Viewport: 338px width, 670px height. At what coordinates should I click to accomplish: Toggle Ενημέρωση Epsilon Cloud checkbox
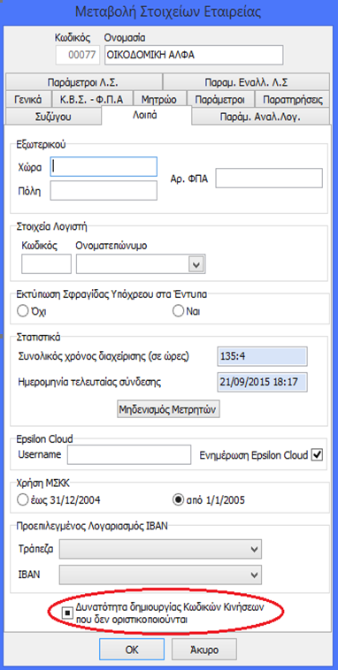317,455
